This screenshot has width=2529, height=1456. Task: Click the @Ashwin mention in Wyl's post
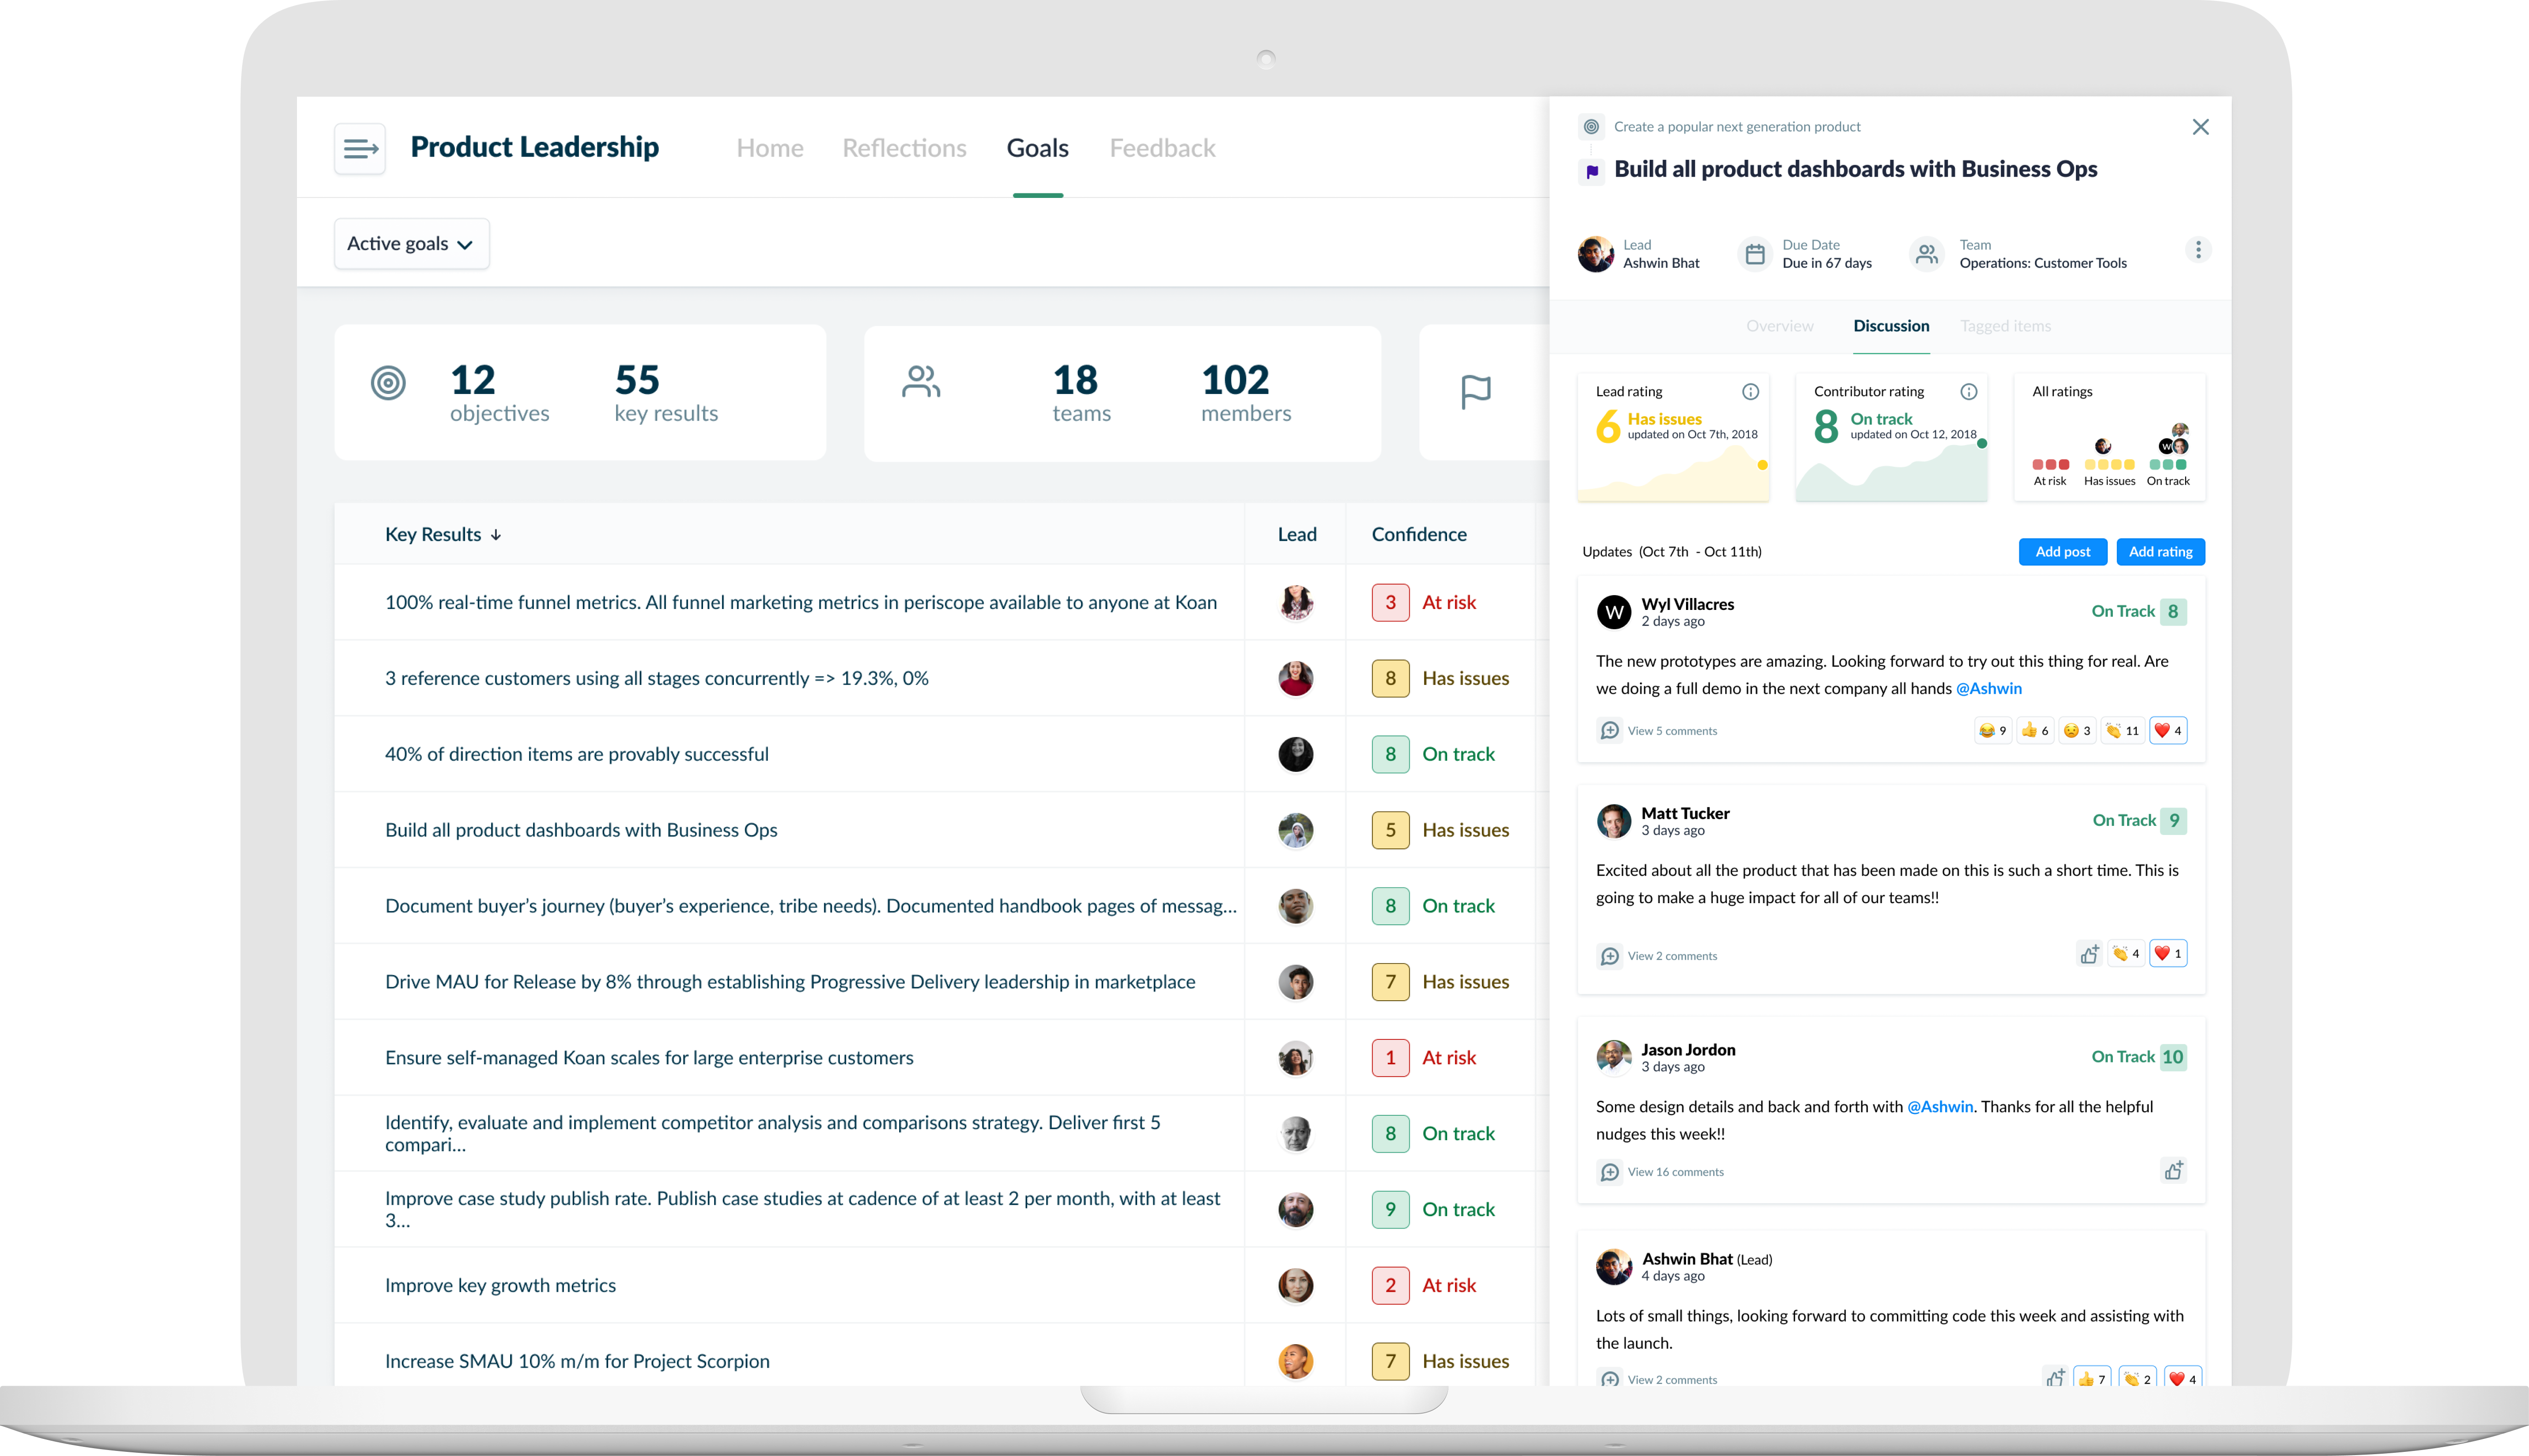point(1988,689)
